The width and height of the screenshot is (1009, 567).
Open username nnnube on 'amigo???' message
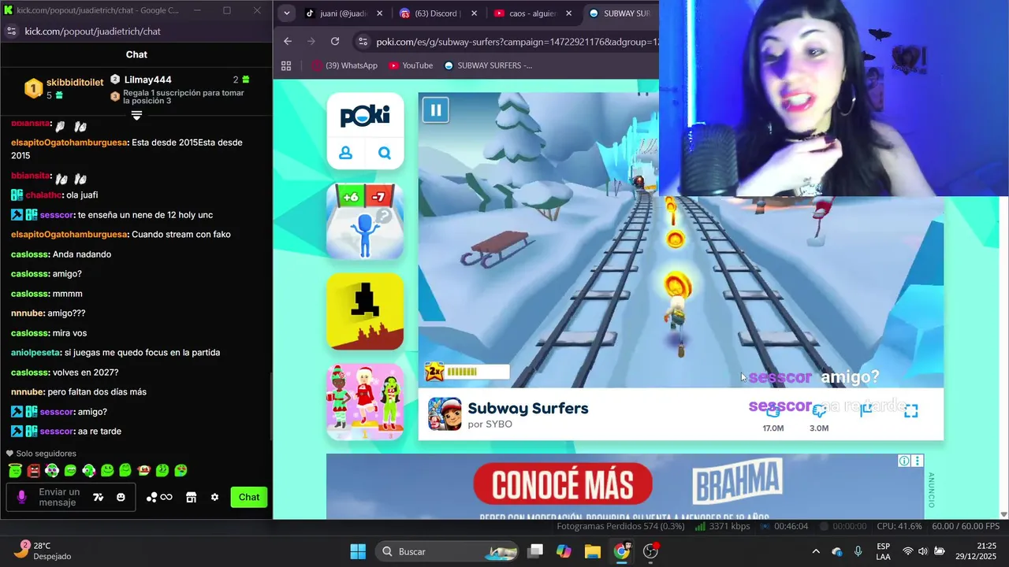[28, 313]
